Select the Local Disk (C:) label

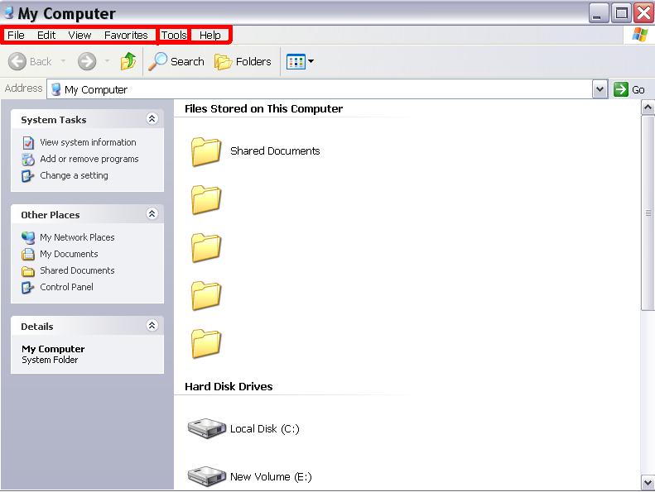coord(264,429)
